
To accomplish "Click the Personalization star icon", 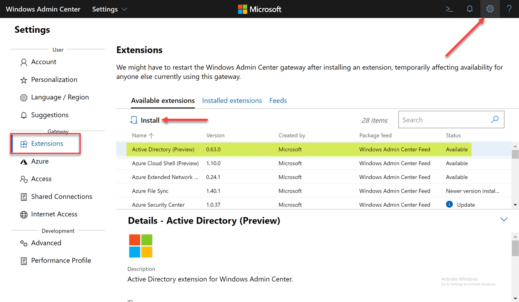I will (x=24, y=79).
